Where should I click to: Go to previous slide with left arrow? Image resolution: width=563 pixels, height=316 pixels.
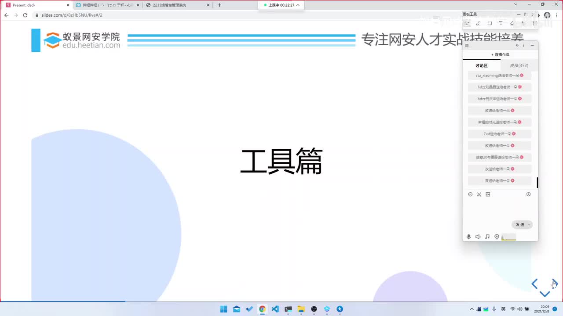coord(534,284)
